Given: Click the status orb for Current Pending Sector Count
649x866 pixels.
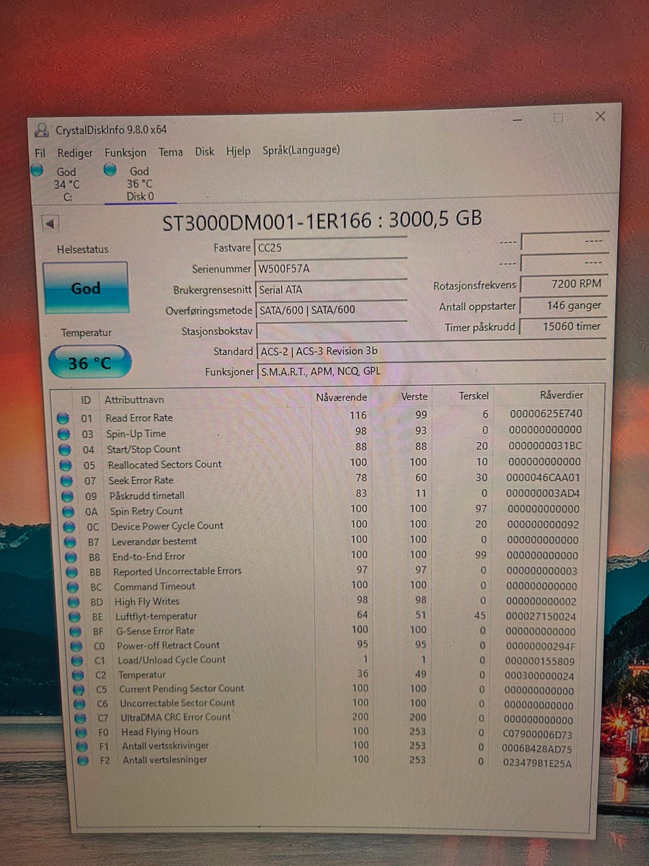Looking at the screenshot, I should 78,689.
